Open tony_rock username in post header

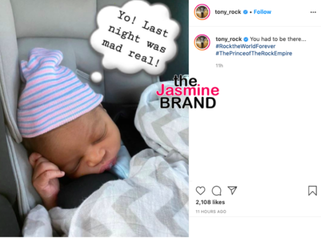(228, 12)
